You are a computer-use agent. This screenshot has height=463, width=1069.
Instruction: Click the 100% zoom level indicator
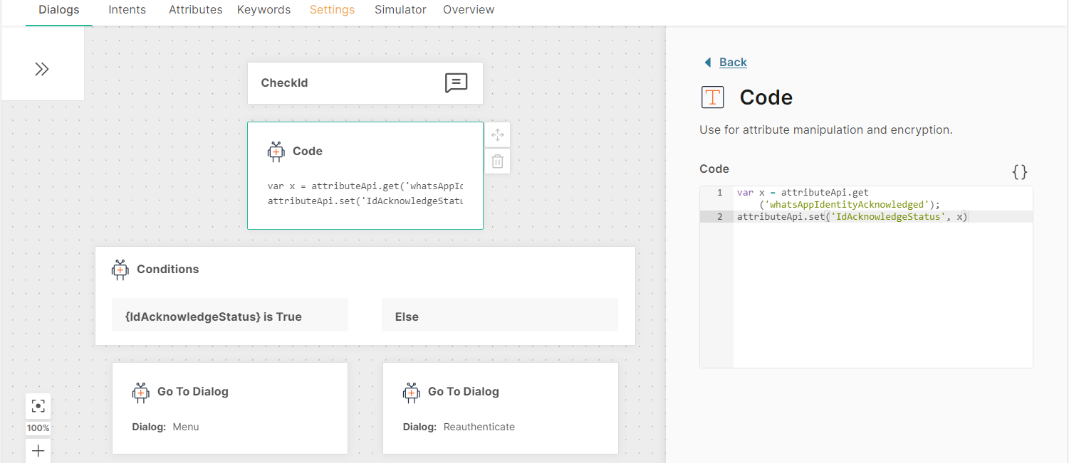38,428
